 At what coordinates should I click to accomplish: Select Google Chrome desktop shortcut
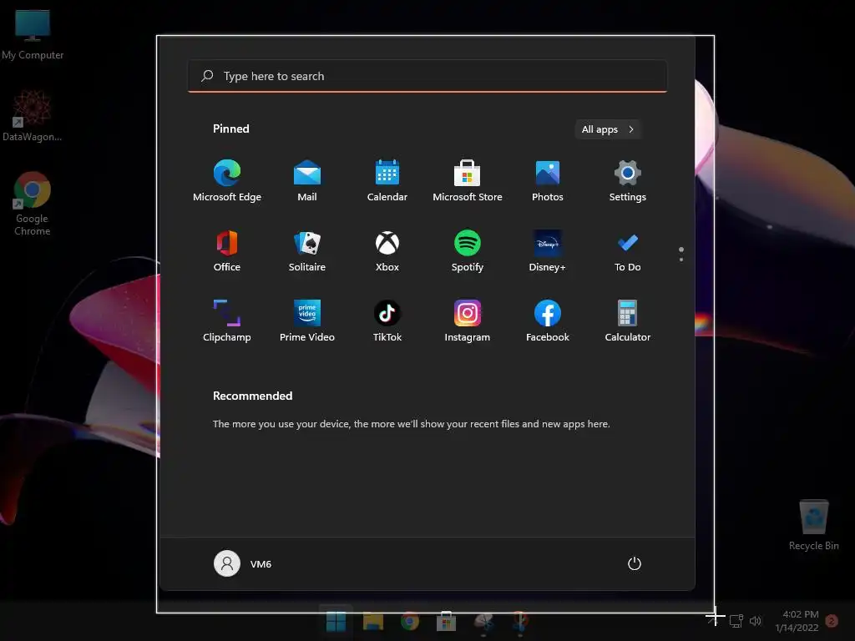[33, 204]
